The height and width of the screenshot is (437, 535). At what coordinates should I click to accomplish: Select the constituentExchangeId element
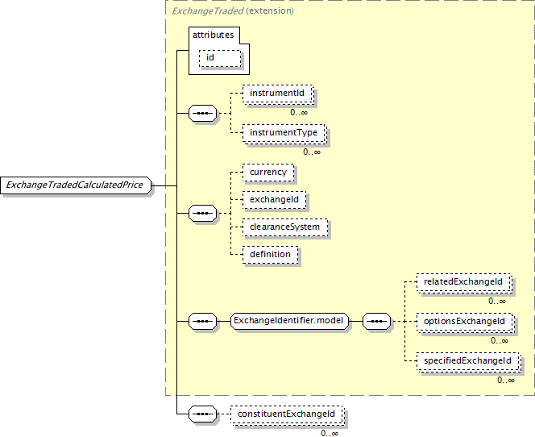click(286, 414)
